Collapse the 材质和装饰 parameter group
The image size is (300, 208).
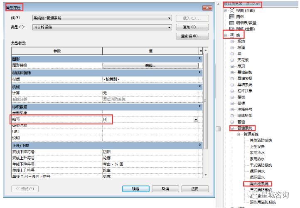[199, 72]
